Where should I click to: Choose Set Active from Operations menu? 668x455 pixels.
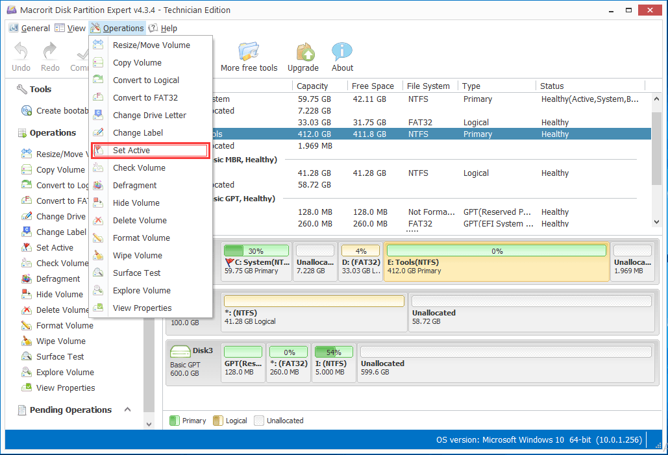[151, 151]
